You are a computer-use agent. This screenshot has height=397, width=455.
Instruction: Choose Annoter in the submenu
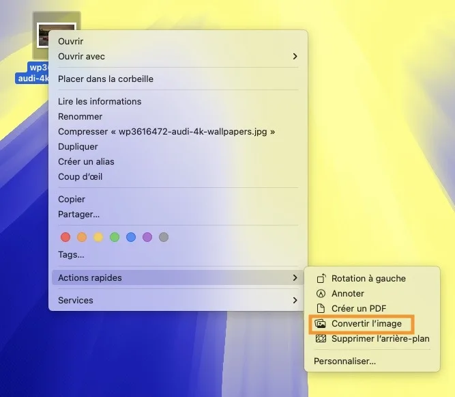pos(372,294)
